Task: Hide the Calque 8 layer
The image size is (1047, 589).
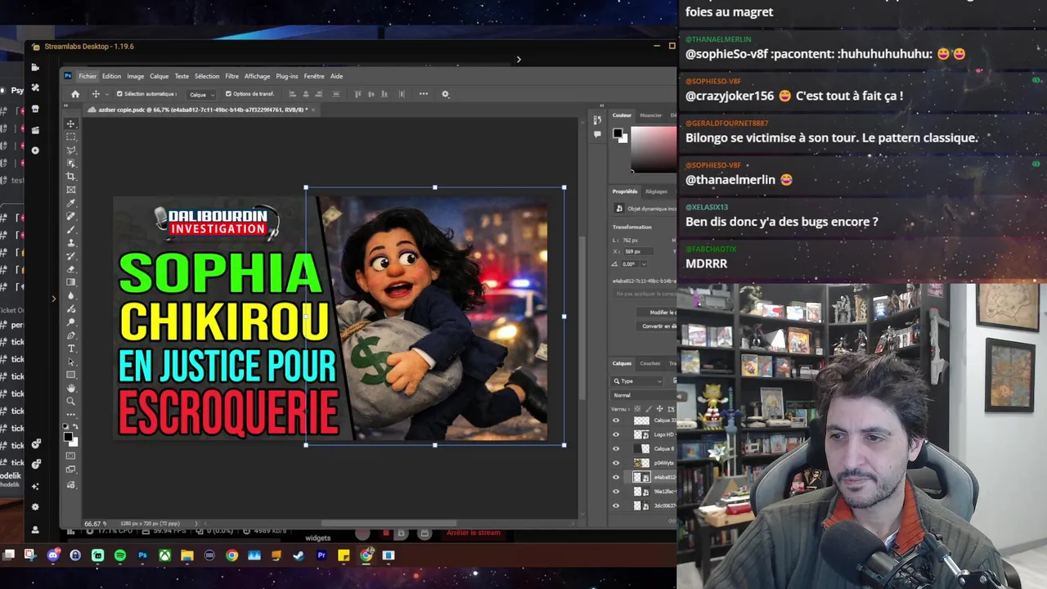Action: click(616, 449)
